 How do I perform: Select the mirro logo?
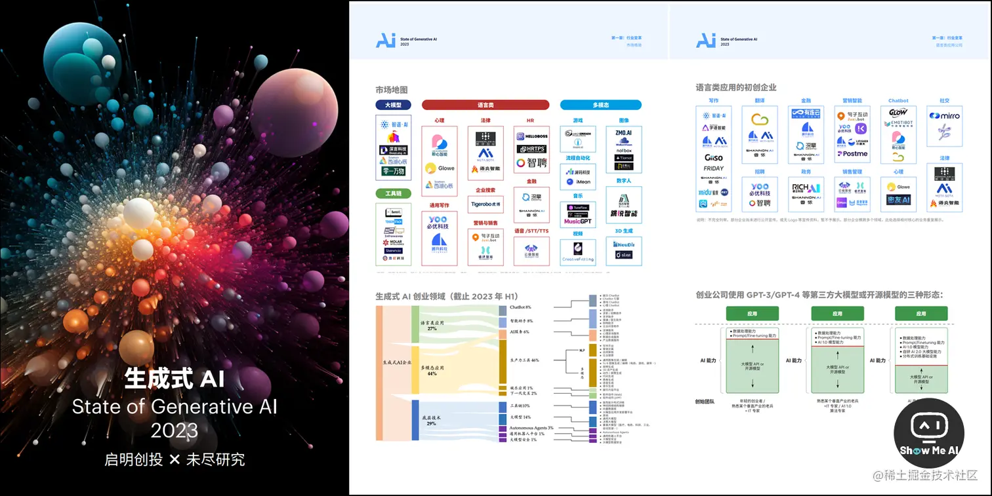tap(945, 116)
